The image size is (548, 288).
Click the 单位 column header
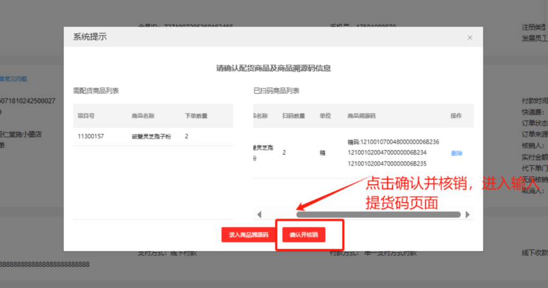tap(325, 116)
